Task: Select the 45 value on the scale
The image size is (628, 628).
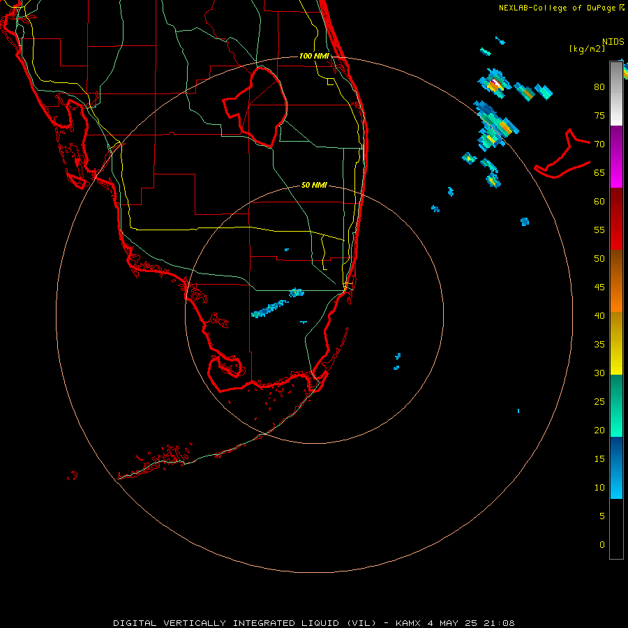Action: (599, 287)
